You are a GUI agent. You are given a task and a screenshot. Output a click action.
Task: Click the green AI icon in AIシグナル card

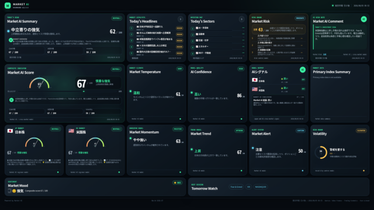(303, 70)
